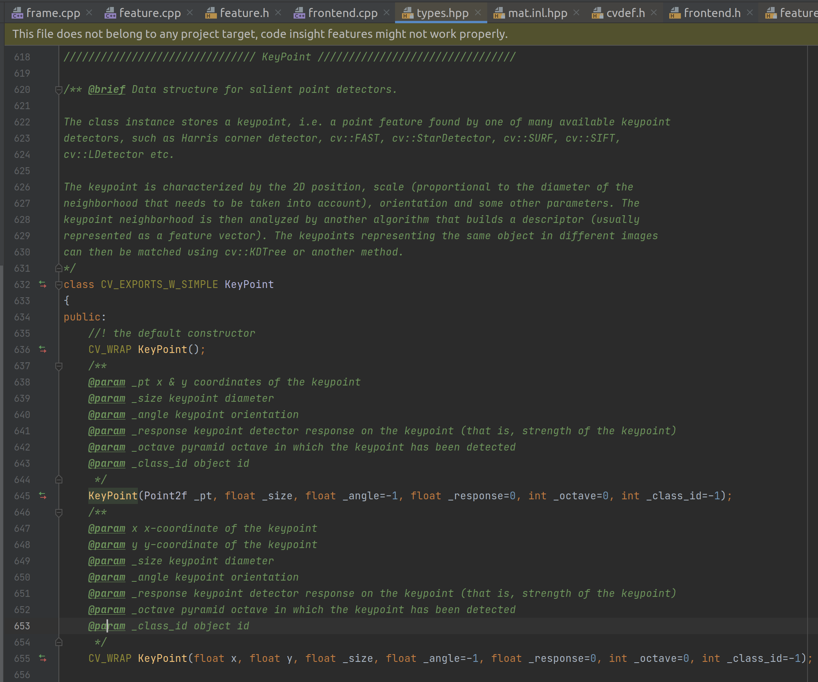This screenshot has width=818, height=682.
Task: Click the @param tag on line 639
Action: (107, 399)
